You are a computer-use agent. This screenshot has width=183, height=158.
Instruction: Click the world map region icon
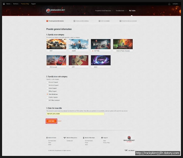coord(126,150)
